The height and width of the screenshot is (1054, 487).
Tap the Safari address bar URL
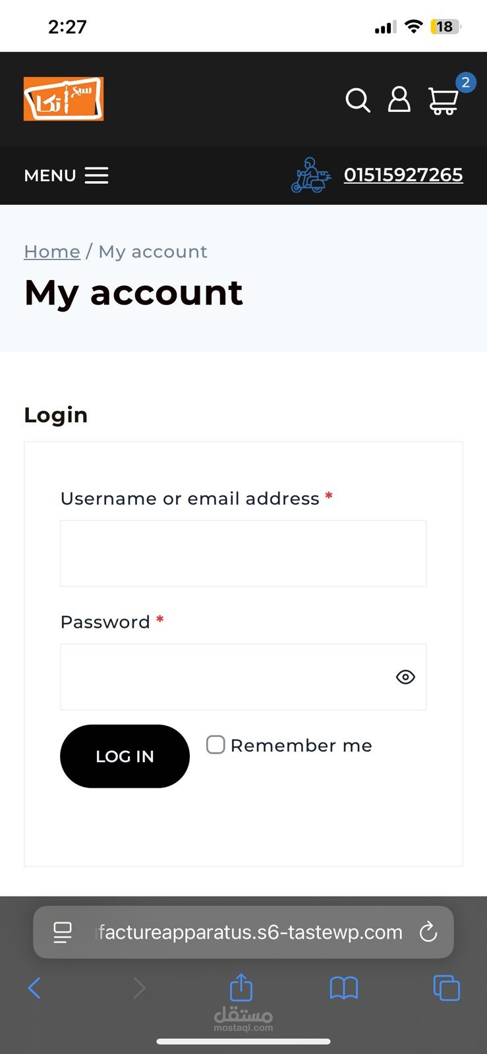(250, 932)
